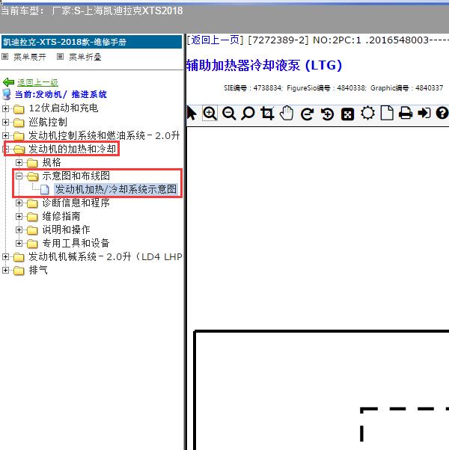Image resolution: width=449 pixels, height=450 pixels.
Task: Click the 辅助加热器冷却液泵 (LTG) heading
Action: tap(264, 66)
